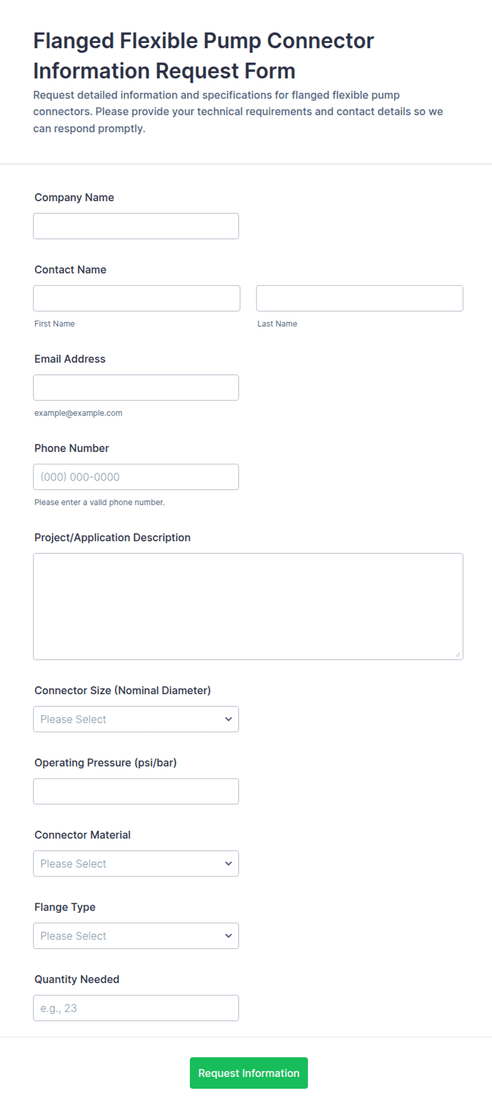Click the Project/Application Description text area

pos(248,607)
